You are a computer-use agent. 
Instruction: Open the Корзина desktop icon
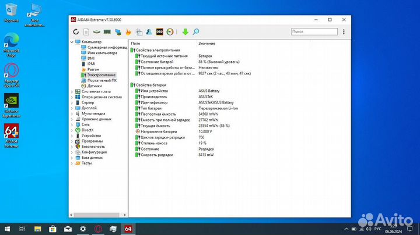pyautogui.click(x=11, y=13)
